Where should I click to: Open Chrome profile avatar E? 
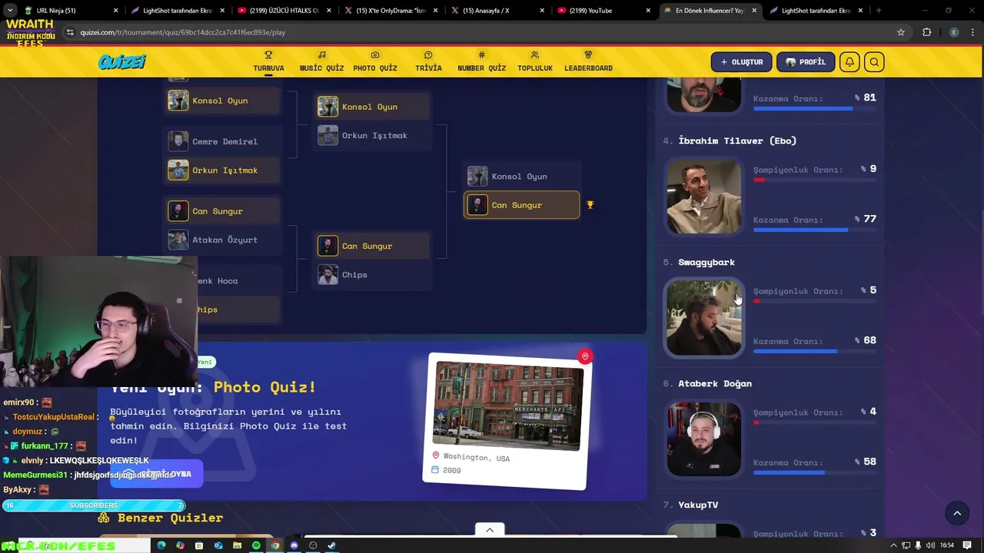pyautogui.click(x=954, y=32)
